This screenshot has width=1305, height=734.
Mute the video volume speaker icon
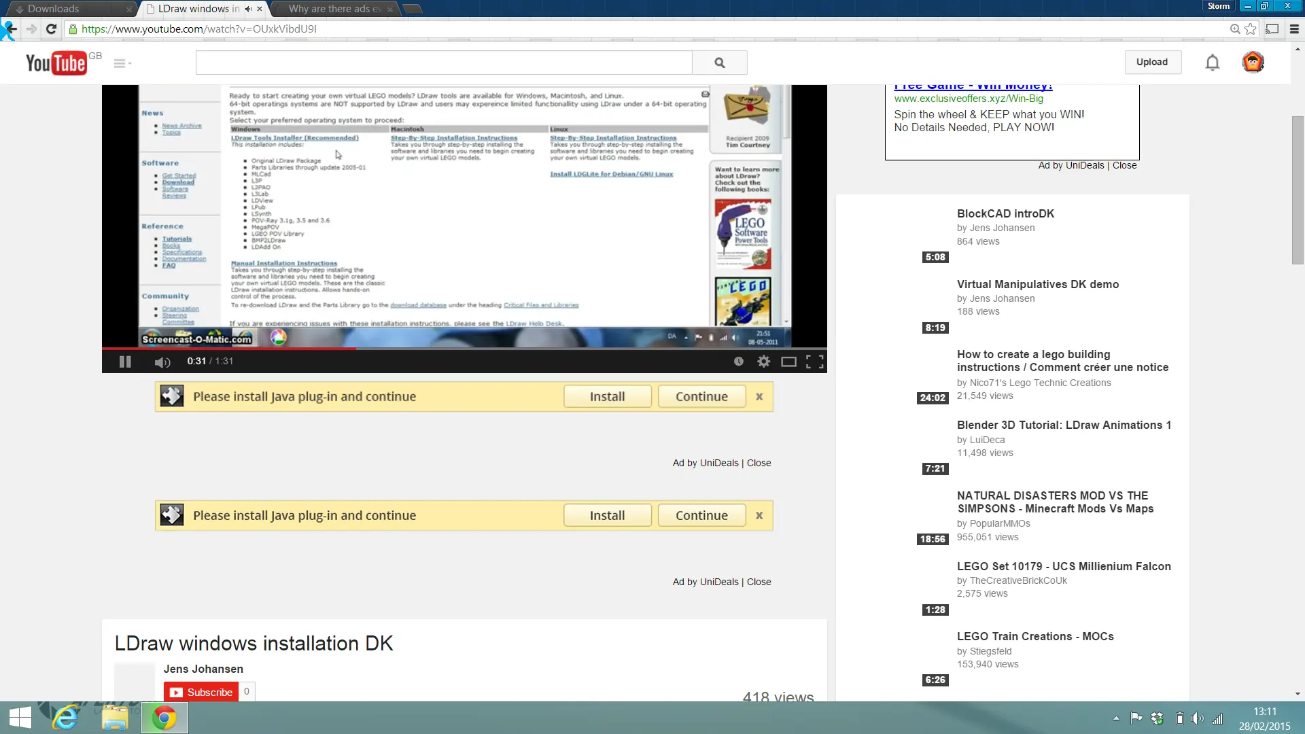(162, 362)
